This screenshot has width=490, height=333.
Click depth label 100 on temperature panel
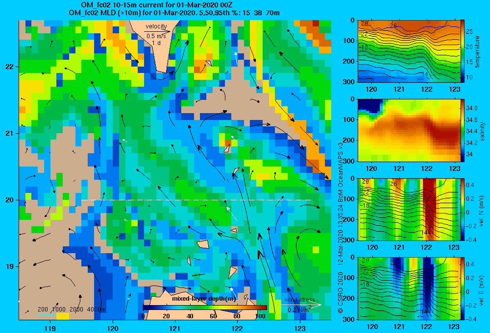click(350, 41)
